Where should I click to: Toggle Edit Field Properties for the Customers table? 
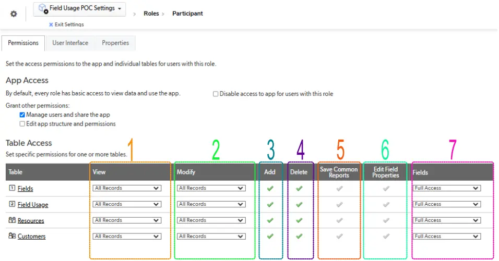coord(386,236)
